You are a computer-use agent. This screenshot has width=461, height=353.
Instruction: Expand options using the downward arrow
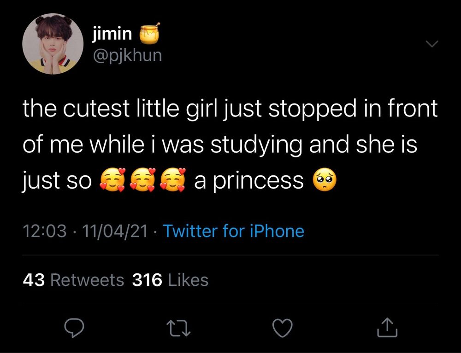[431, 44]
